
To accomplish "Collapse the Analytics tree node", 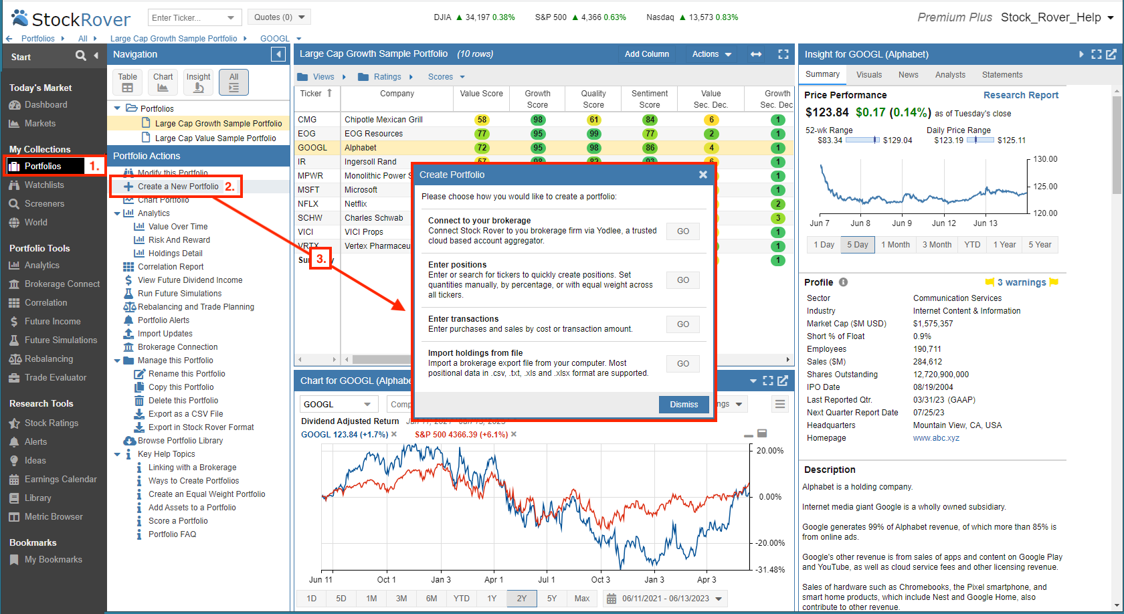I will [118, 213].
